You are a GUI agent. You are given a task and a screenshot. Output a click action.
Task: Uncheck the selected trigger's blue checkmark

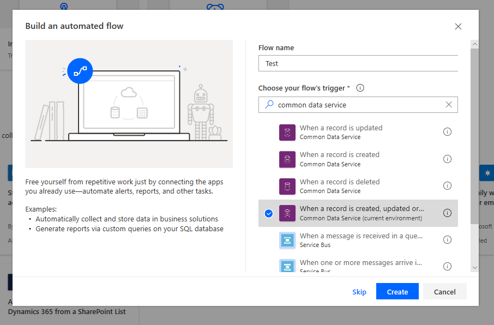(x=268, y=213)
